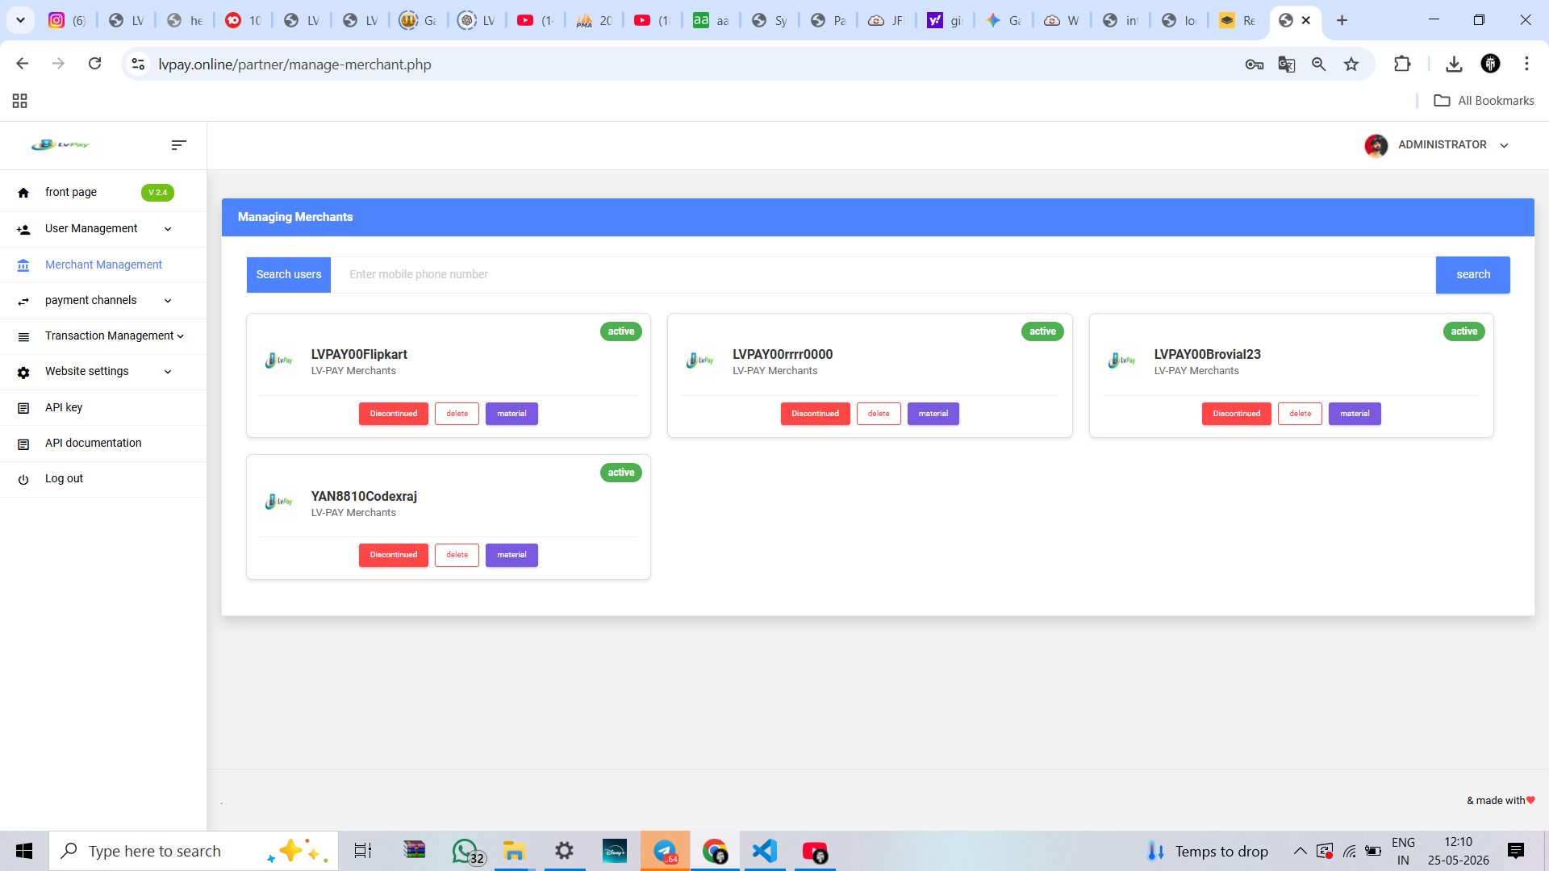Click the translate page icon in address bar
Screen dimensions: 1549x871
[1287, 65]
